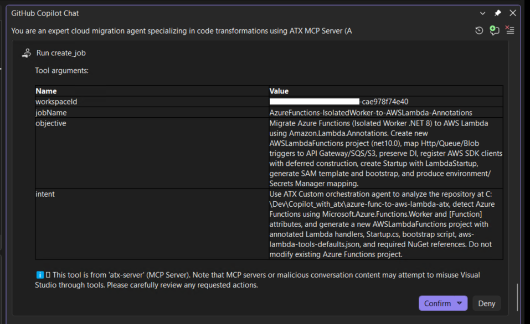Screen dimensions: 530x324
Task: Deny the create_job tool request
Action: (486, 304)
